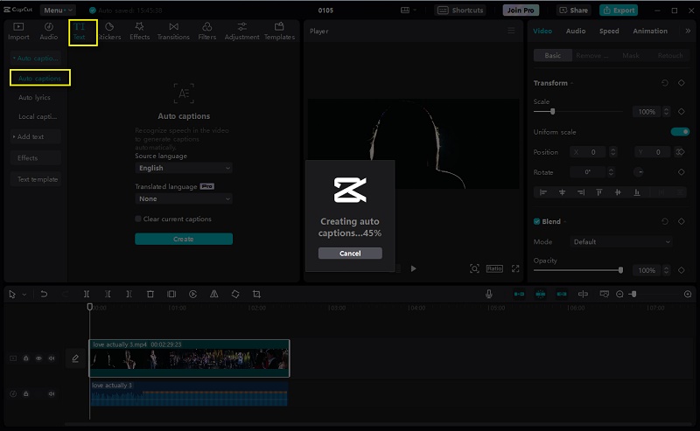
Task: Click the love actually 3.mp4 video clip
Action: (x=189, y=358)
